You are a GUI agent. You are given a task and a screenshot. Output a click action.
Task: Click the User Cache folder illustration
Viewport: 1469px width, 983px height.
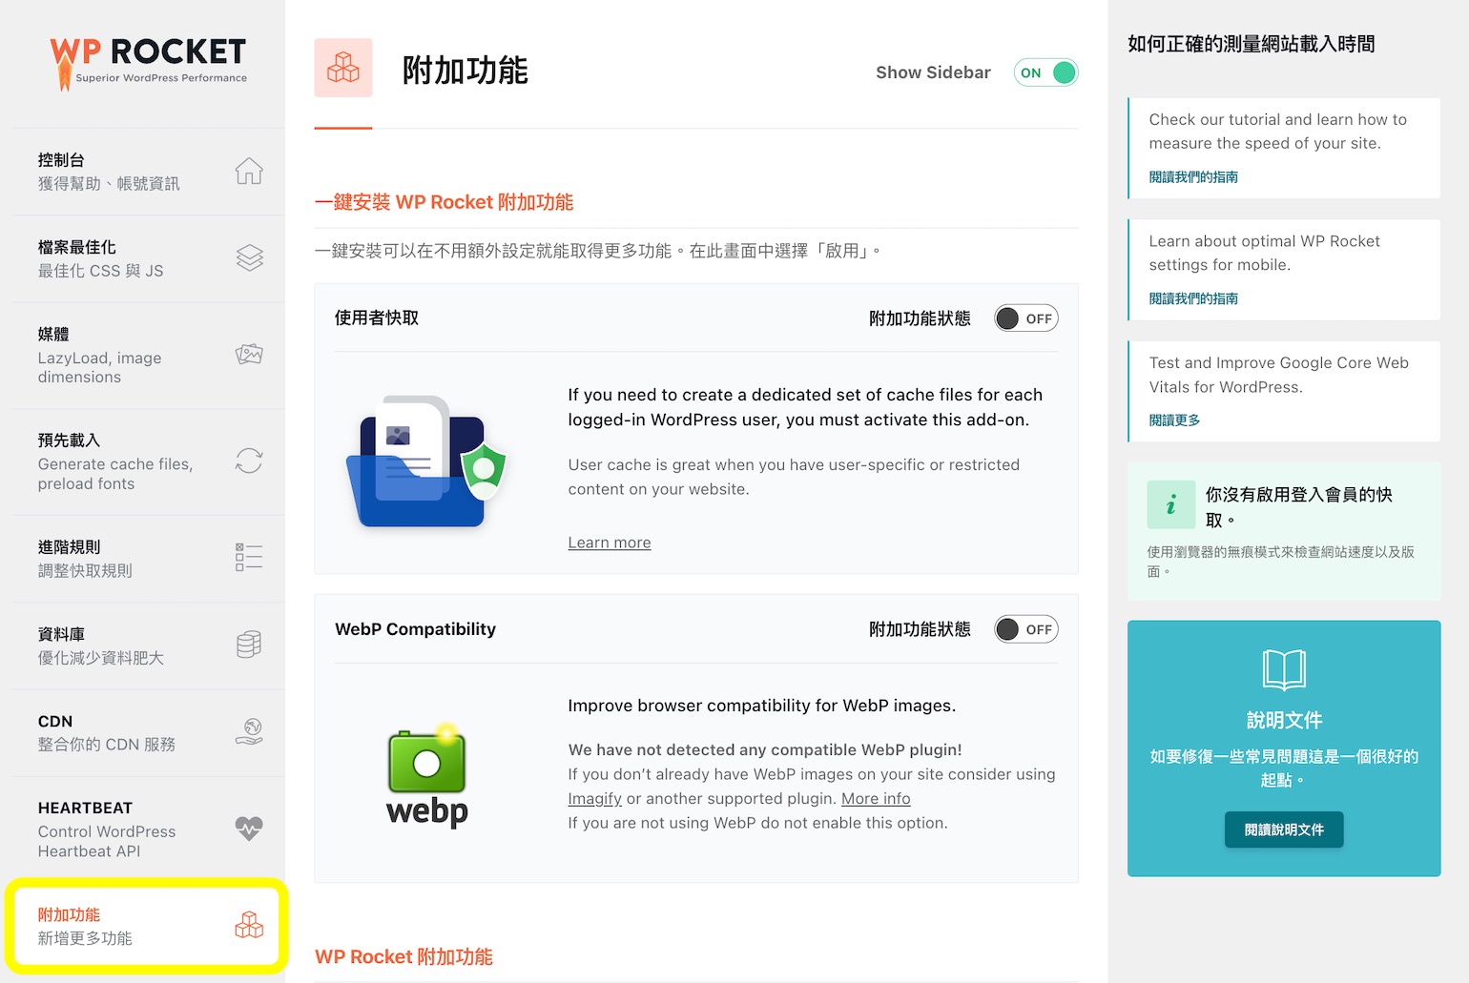coord(425,461)
